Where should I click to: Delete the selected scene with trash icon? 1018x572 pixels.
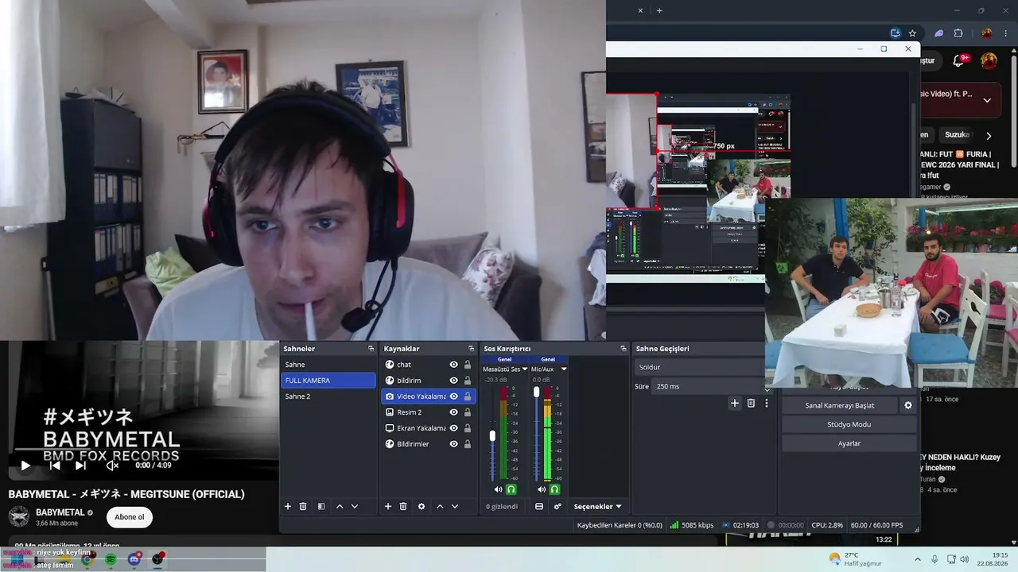coord(303,506)
